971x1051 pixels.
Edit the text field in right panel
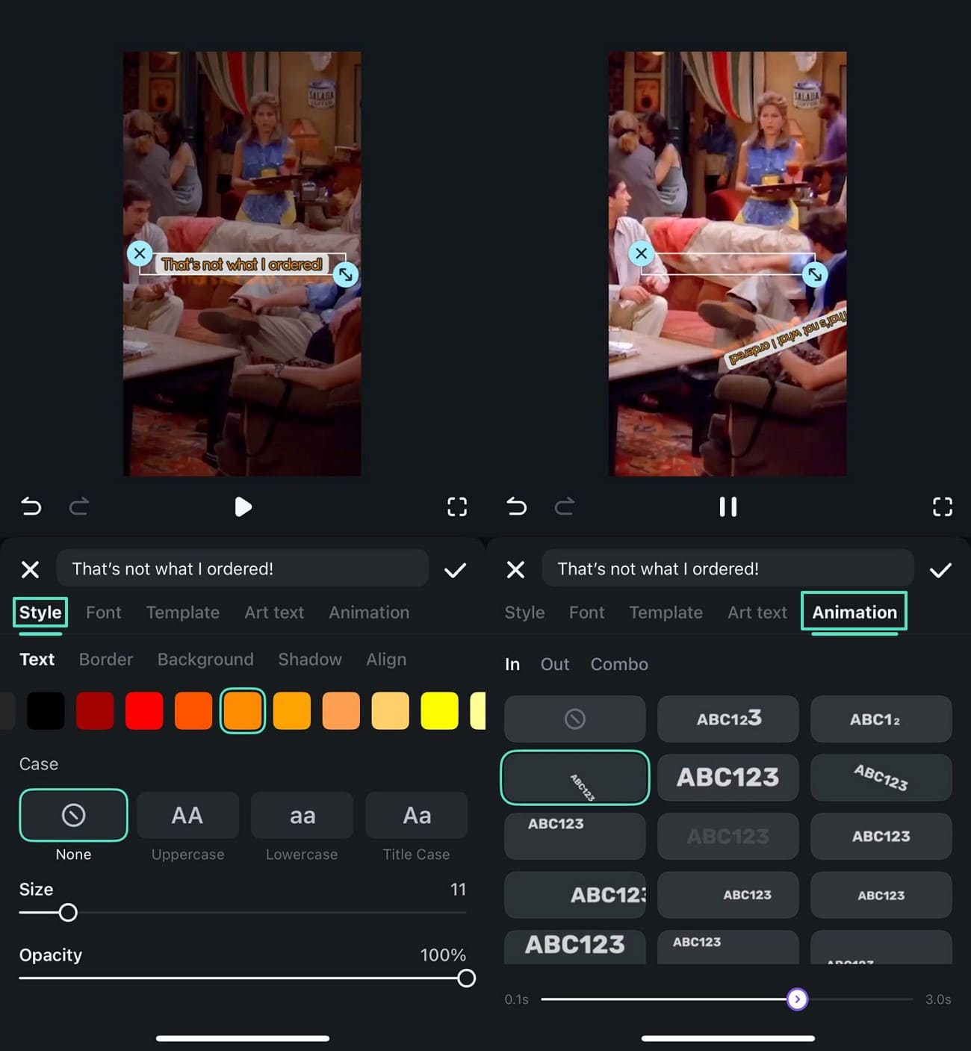728,568
